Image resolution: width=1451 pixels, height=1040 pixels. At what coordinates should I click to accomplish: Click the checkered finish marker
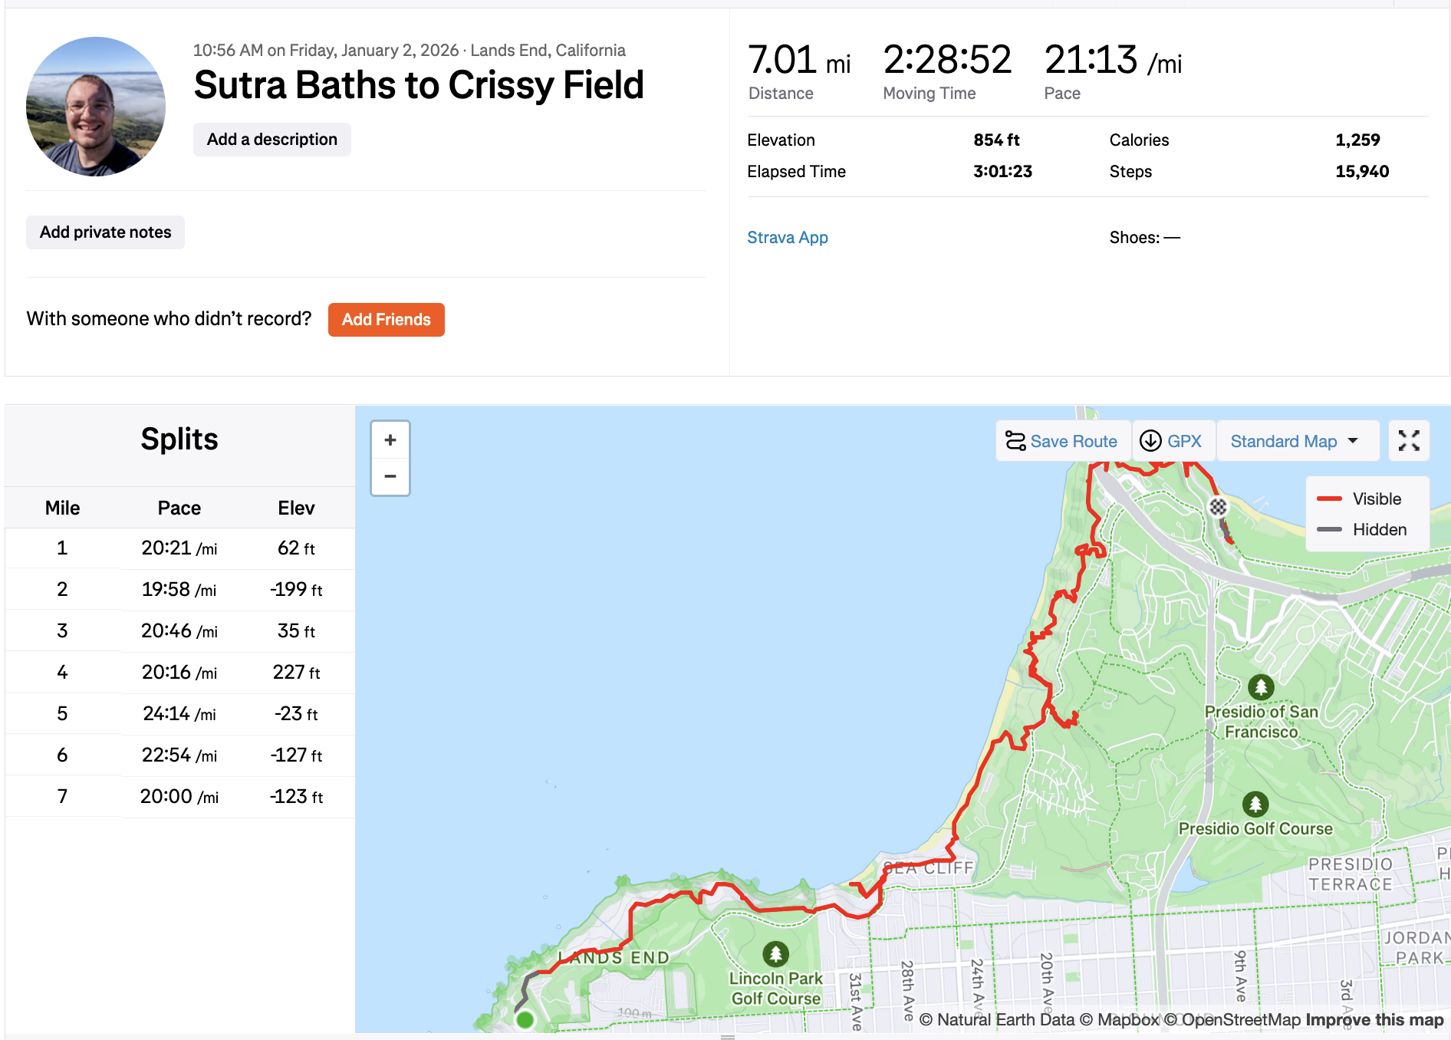pyautogui.click(x=1218, y=507)
